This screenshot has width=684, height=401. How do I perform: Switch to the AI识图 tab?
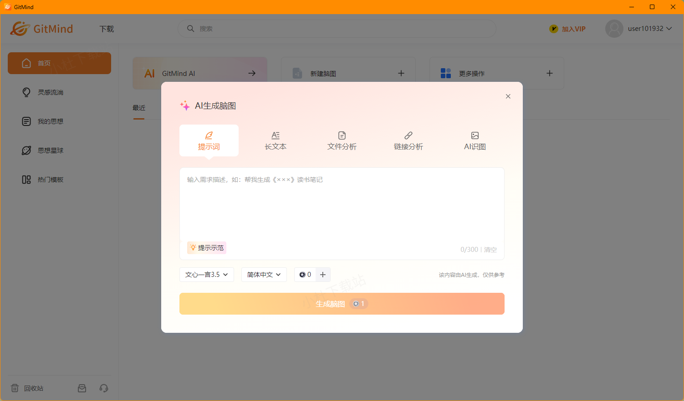click(x=475, y=140)
